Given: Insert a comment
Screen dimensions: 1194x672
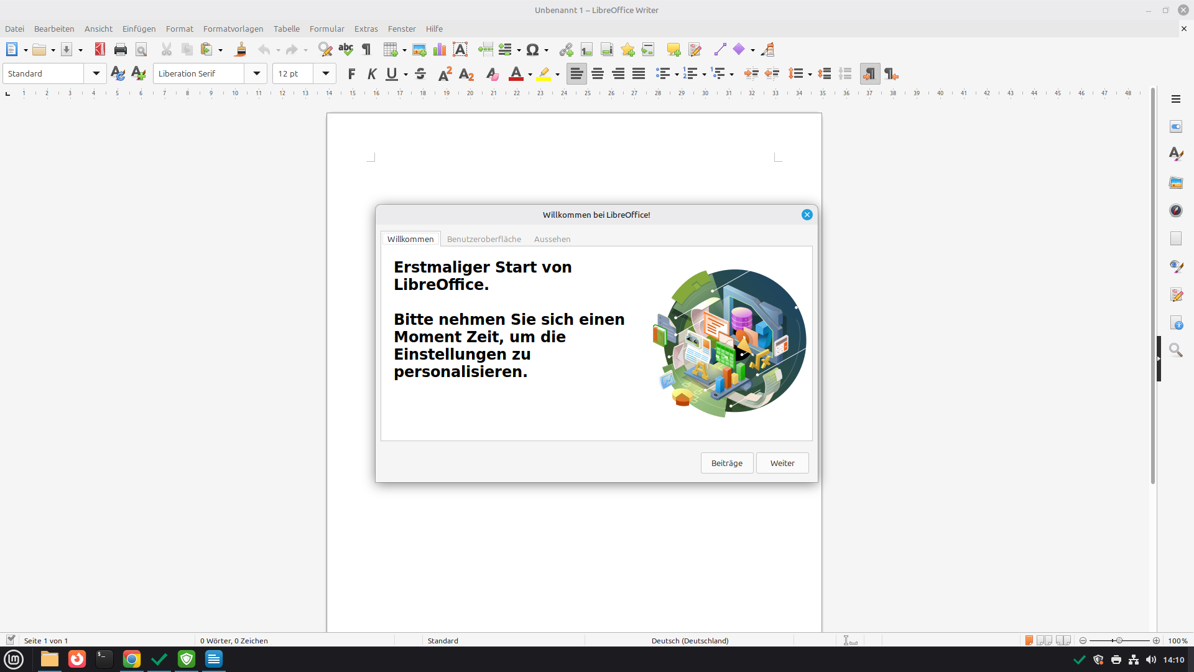Looking at the screenshot, I should click(673, 50).
